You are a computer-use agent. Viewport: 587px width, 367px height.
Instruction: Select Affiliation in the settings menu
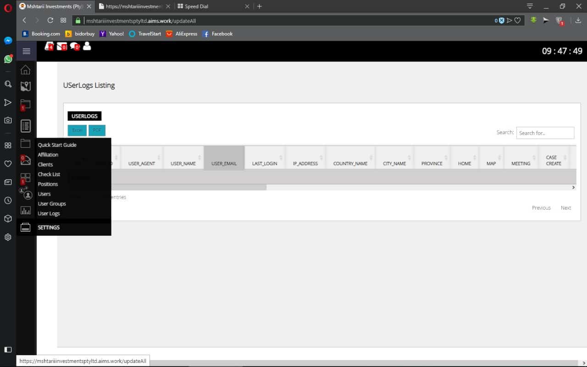click(48, 155)
